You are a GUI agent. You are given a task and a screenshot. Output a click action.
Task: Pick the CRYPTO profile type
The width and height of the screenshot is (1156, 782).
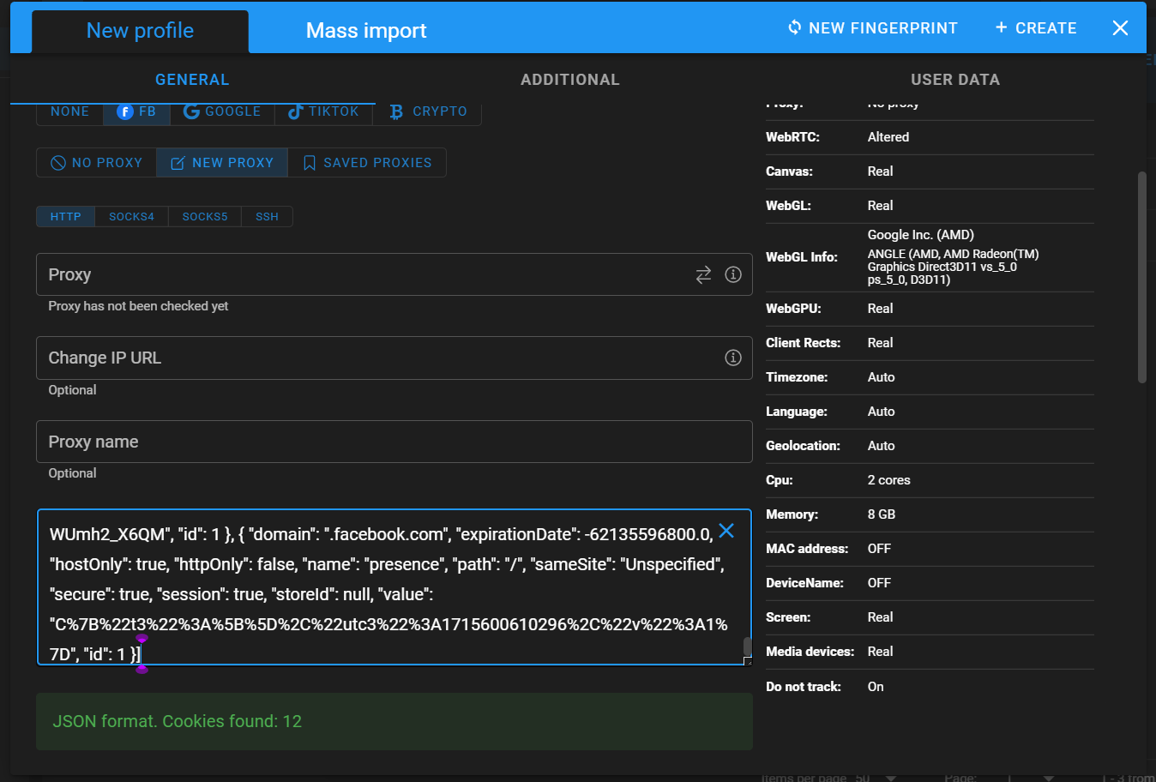(428, 111)
